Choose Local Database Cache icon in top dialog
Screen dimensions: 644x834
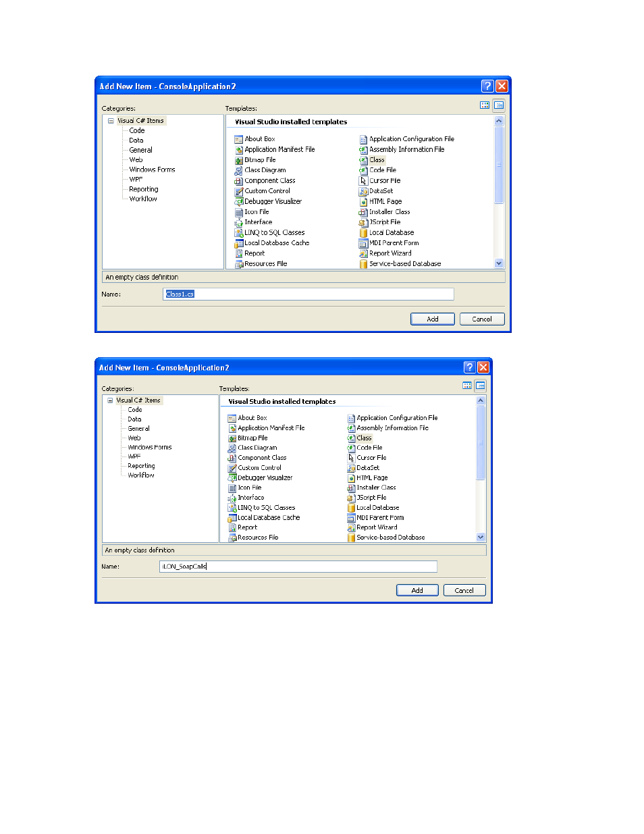click(x=238, y=243)
